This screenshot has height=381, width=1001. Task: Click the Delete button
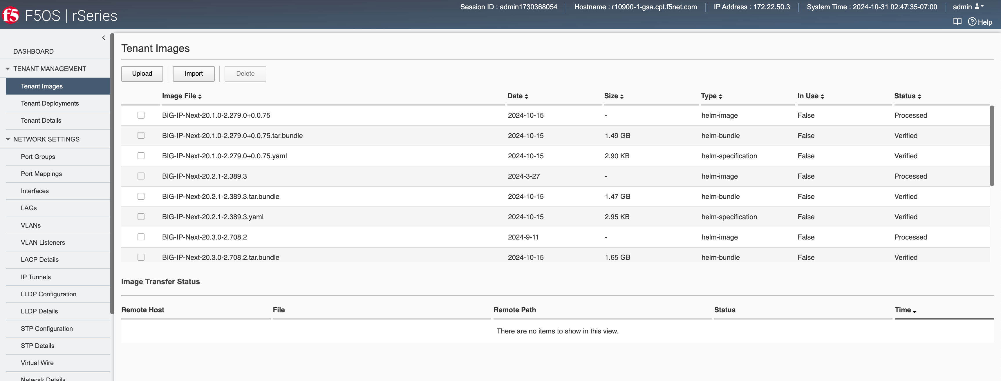245,73
